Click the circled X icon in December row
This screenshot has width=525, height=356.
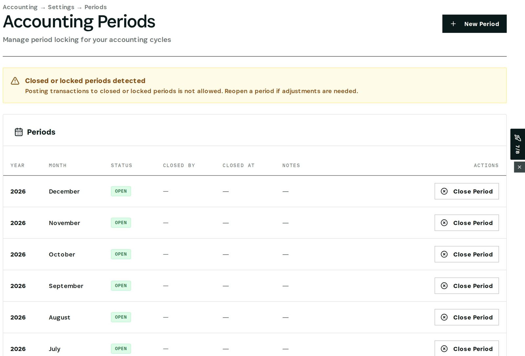coord(444,191)
